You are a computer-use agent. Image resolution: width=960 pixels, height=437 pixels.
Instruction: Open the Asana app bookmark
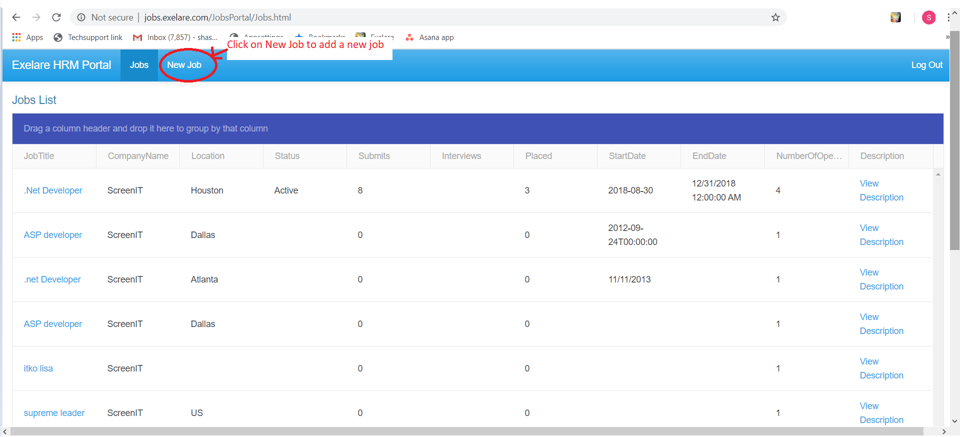(430, 37)
